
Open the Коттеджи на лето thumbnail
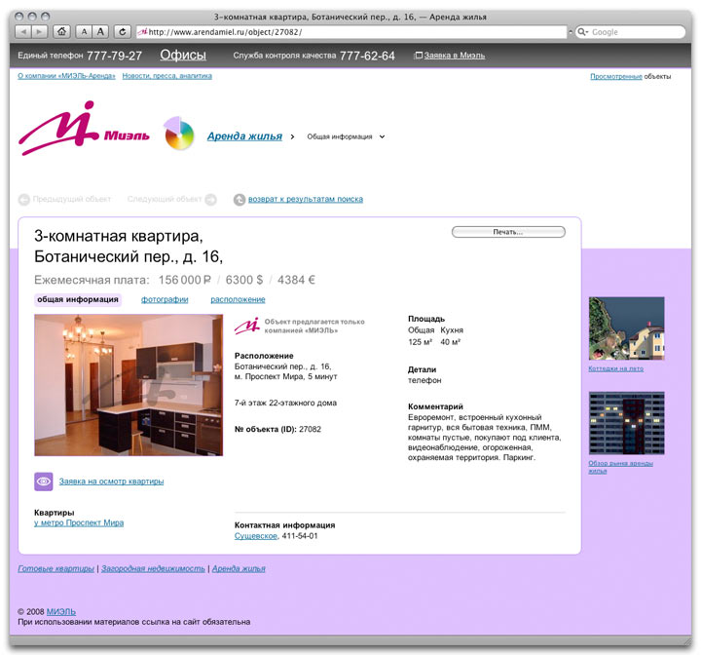pos(626,328)
